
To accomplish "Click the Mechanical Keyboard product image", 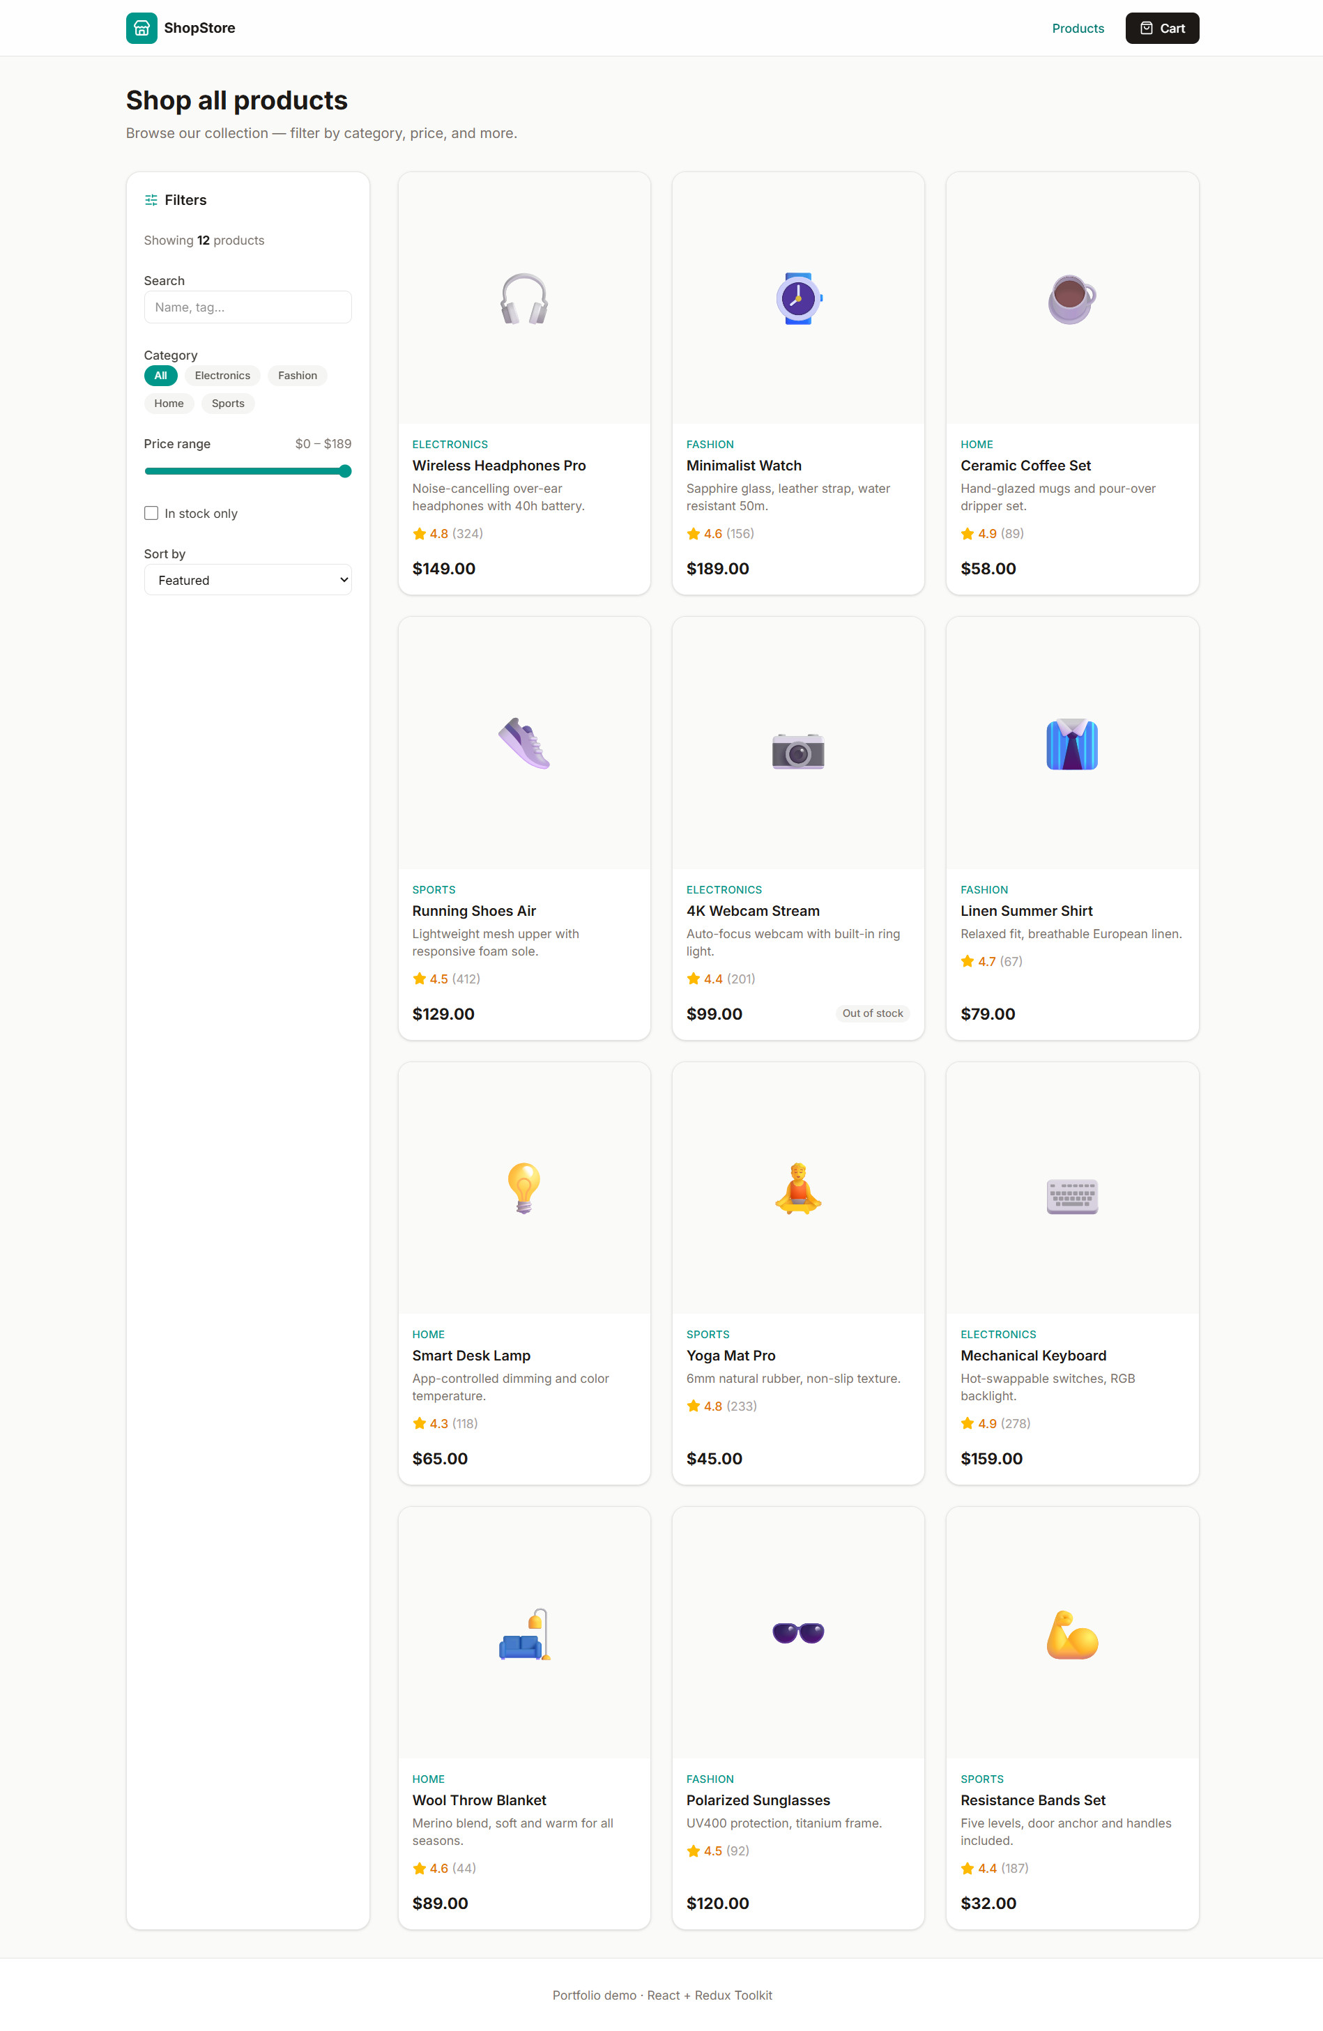I will pos(1072,1197).
